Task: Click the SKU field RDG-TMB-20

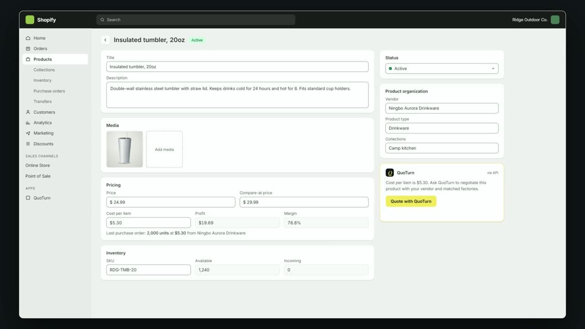Action: pyautogui.click(x=149, y=270)
